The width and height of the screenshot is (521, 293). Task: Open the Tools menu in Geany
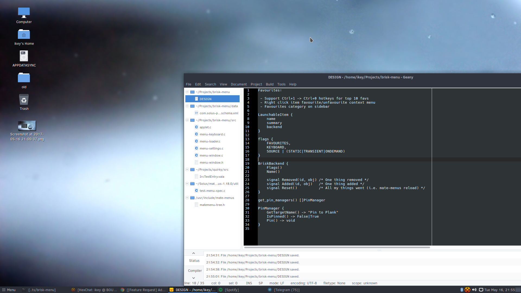281,84
